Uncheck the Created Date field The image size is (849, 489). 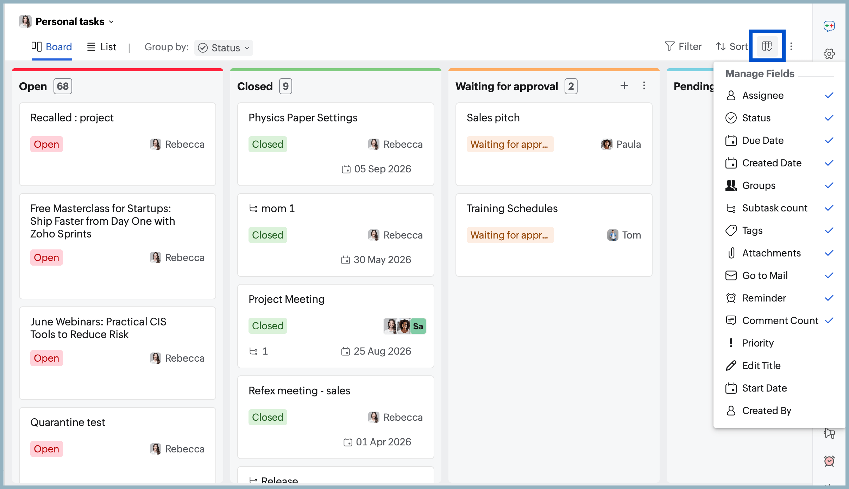pyautogui.click(x=779, y=163)
